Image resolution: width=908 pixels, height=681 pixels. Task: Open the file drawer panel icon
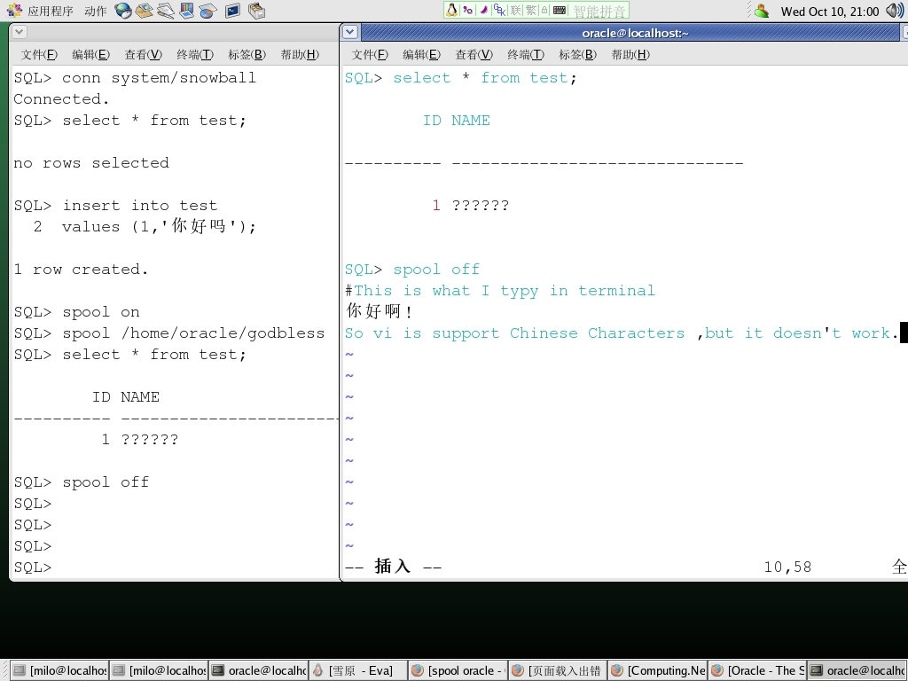point(256,11)
